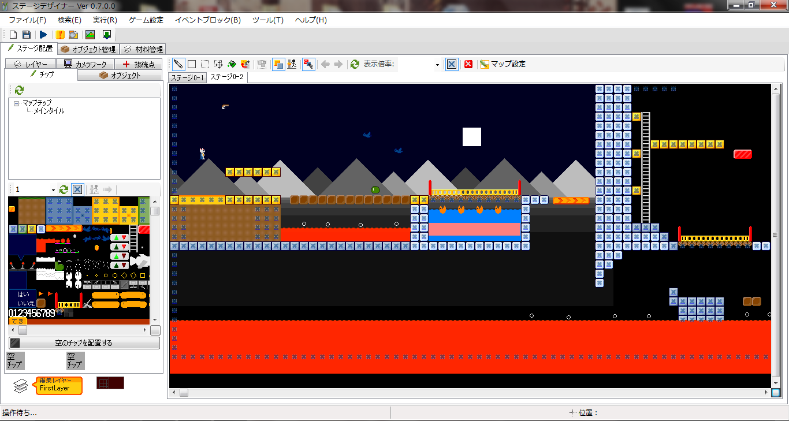The width and height of the screenshot is (789, 421).
Task: Click the chip palette vertical scrollbar thumb
Action: click(x=155, y=211)
